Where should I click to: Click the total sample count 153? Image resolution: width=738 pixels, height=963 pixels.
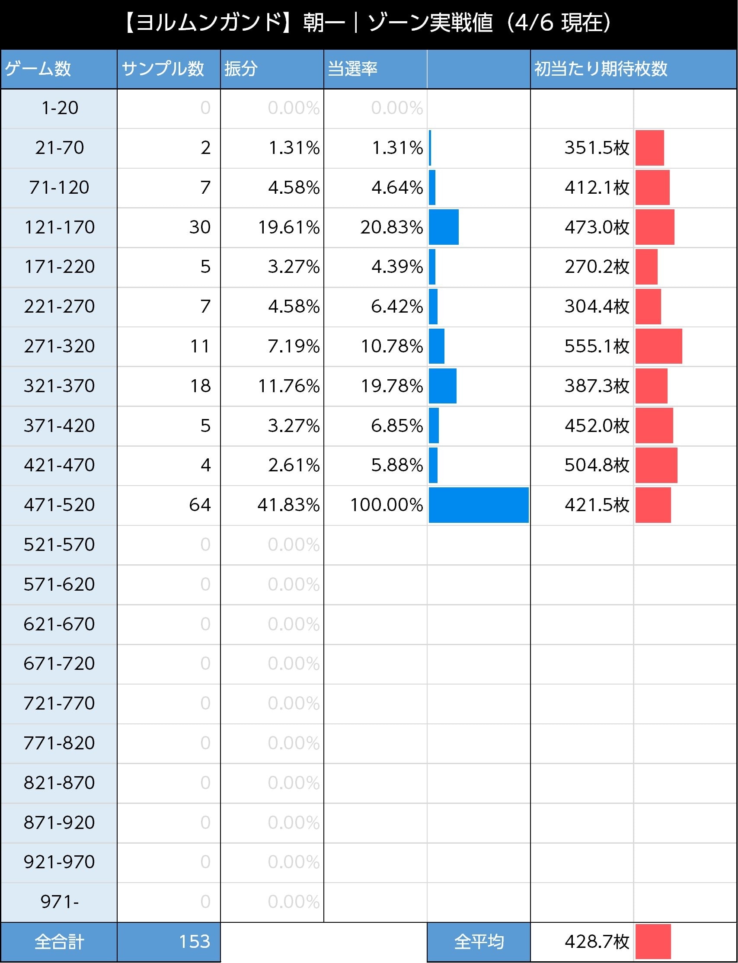point(194,941)
